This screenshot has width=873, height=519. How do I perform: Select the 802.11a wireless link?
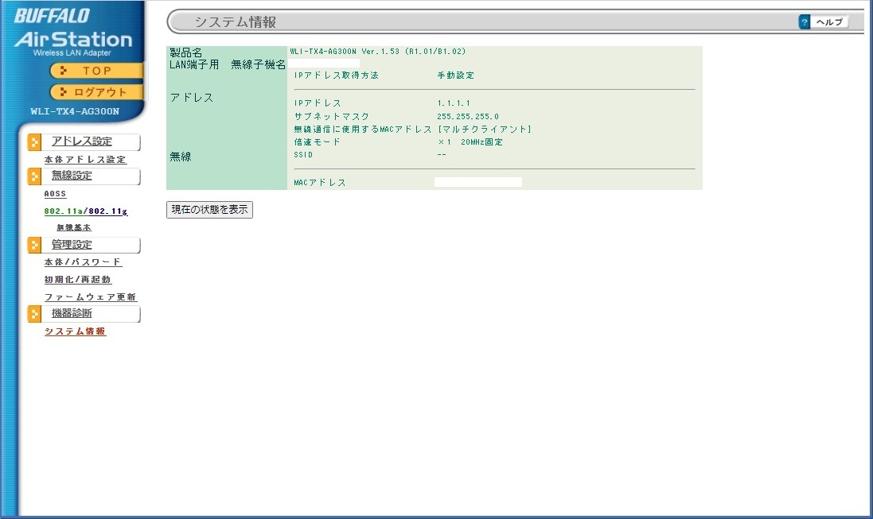pos(64,211)
